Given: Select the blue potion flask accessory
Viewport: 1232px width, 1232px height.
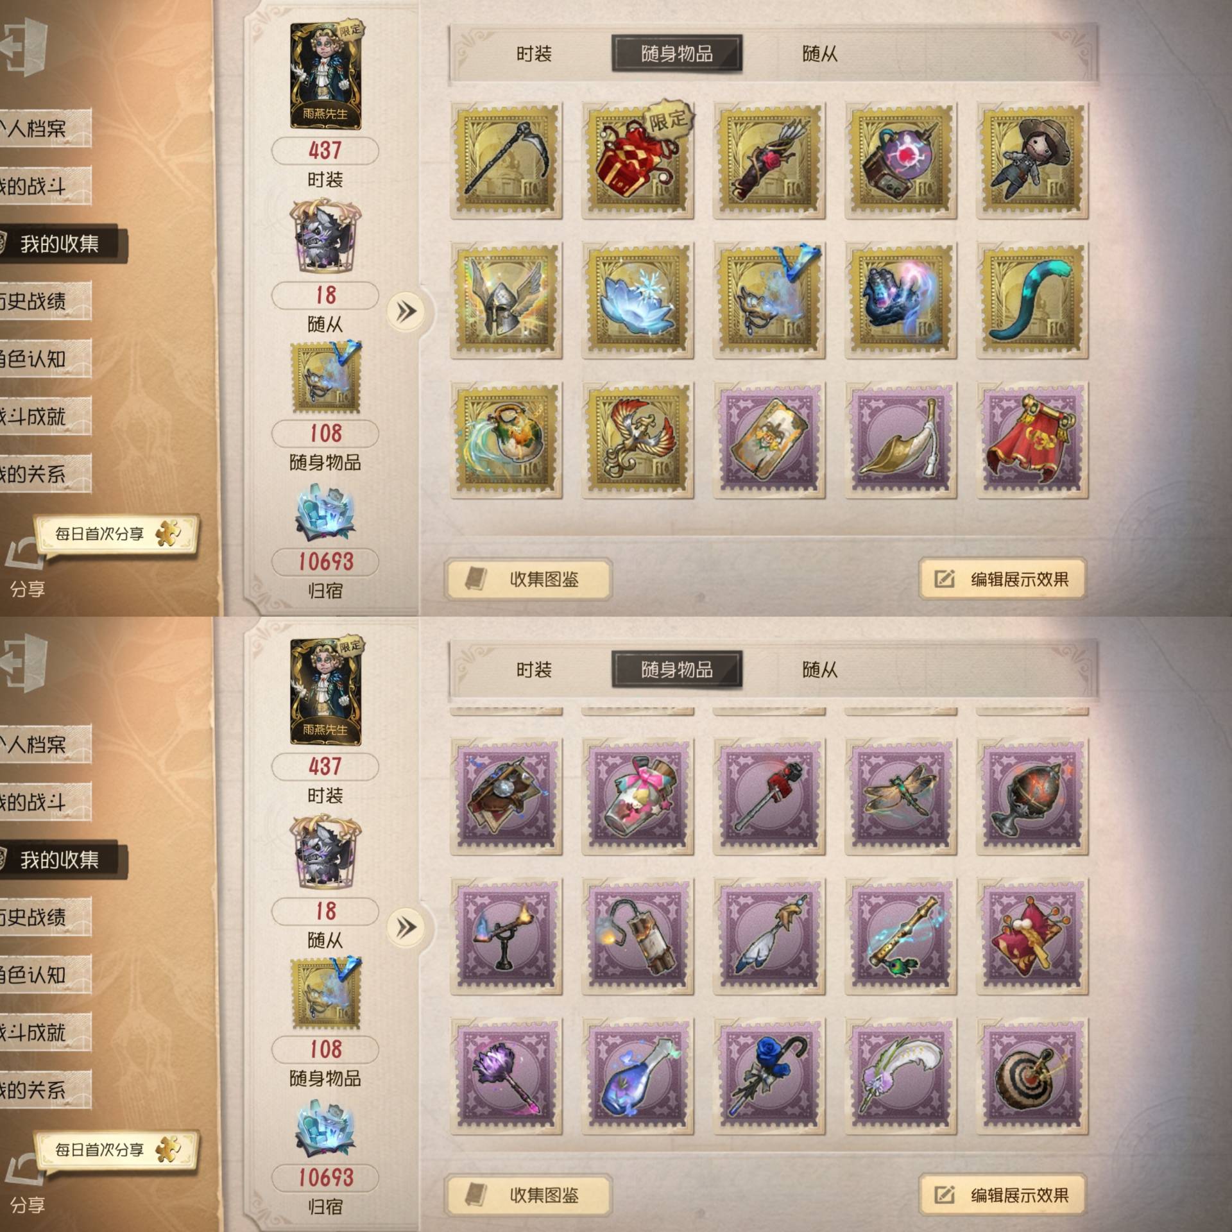Looking at the screenshot, I should (x=638, y=1076).
